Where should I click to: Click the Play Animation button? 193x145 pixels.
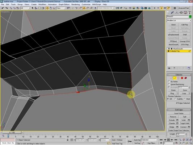168,140
